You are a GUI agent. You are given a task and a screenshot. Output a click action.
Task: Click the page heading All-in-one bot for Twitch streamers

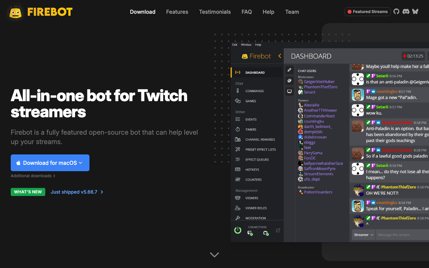99,104
